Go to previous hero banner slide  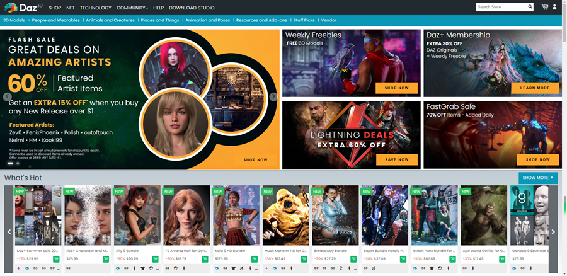[8, 97]
